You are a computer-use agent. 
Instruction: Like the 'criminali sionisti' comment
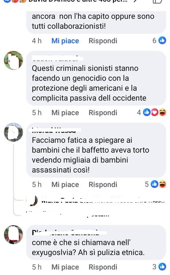pos(65,113)
